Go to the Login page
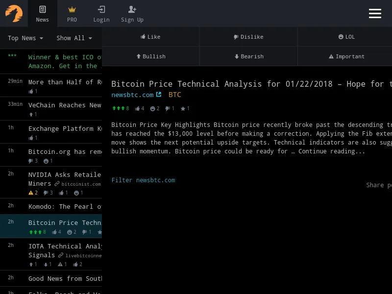This screenshot has width=392, height=294. coord(101,14)
